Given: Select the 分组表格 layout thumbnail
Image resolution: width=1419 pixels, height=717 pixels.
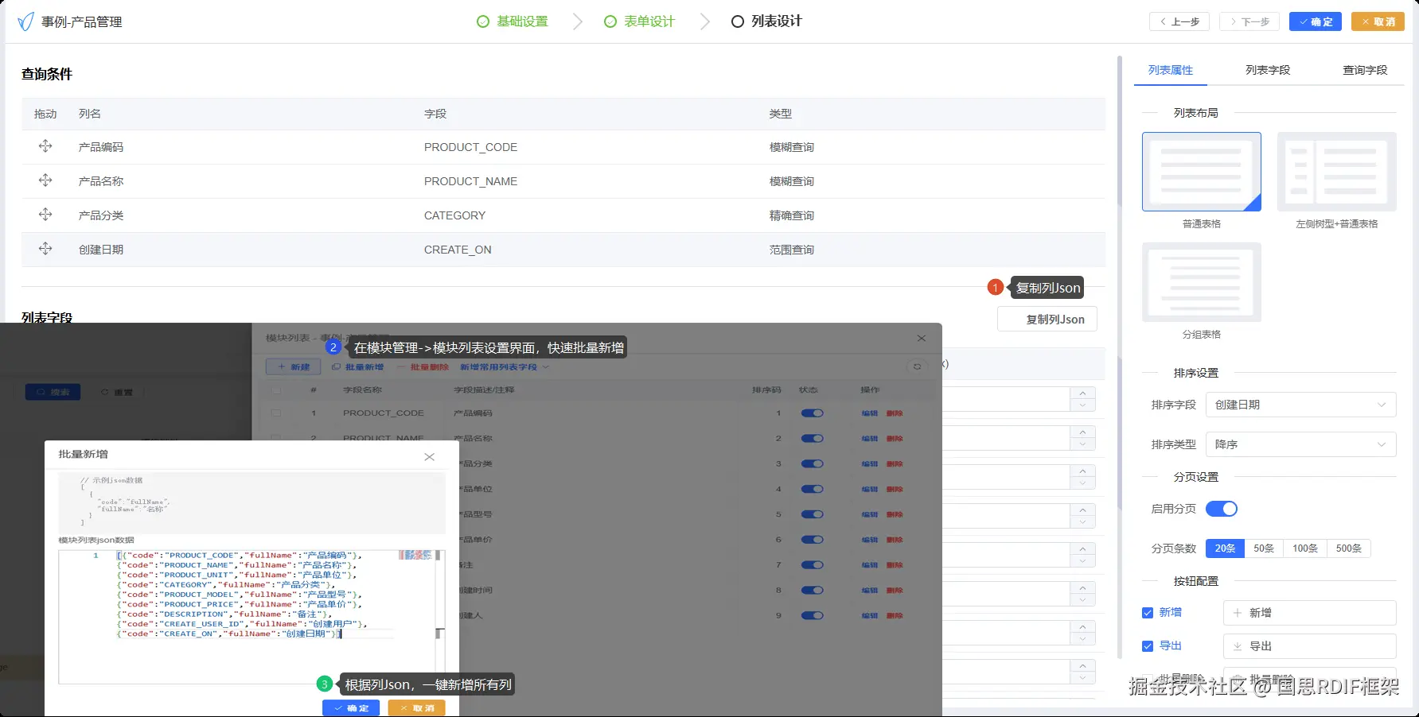Looking at the screenshot, I should tap(1201, 282).
